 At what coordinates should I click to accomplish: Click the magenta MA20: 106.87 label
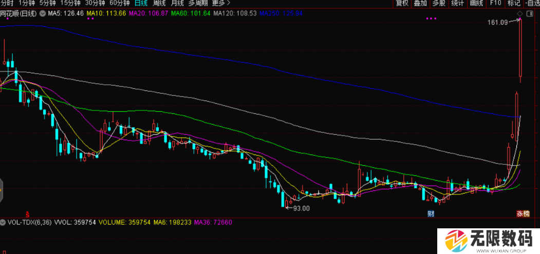click(148, 13)
